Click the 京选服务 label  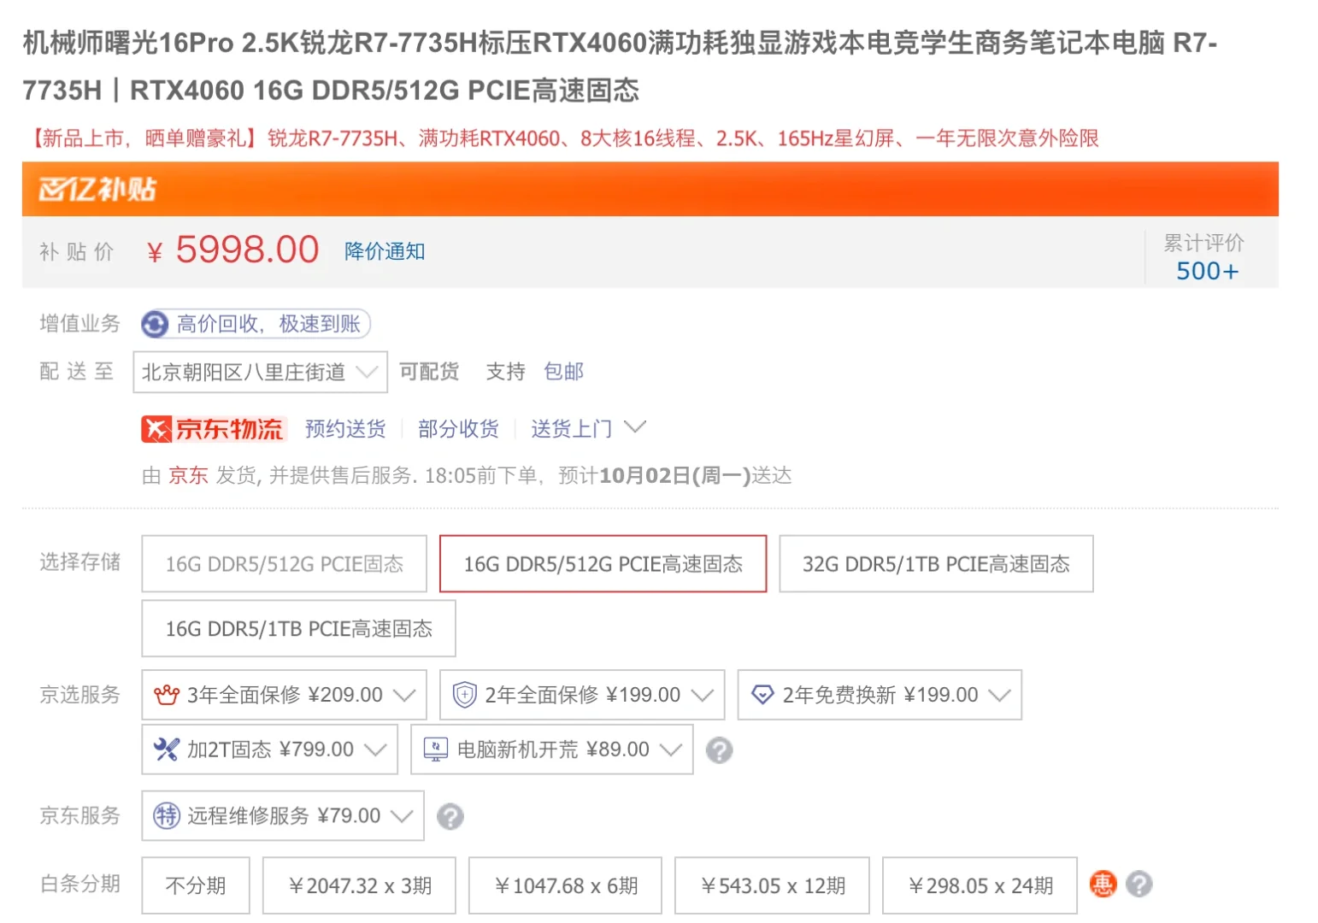click(x=80, y=695)
